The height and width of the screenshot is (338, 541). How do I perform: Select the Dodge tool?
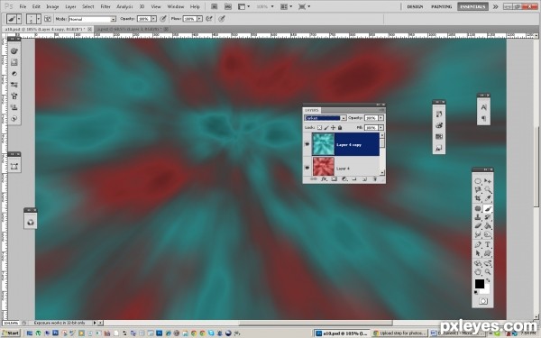click(x=488, y=234)
